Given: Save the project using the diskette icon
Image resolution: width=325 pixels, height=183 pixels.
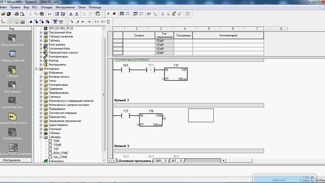Looking at the screenshot, I should 9,14.
